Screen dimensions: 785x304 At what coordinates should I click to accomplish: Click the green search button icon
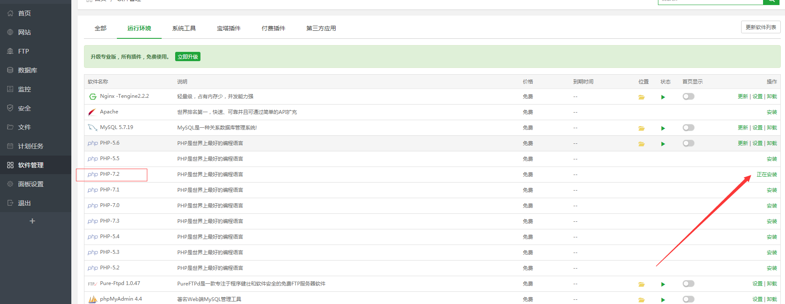[771, 2]
